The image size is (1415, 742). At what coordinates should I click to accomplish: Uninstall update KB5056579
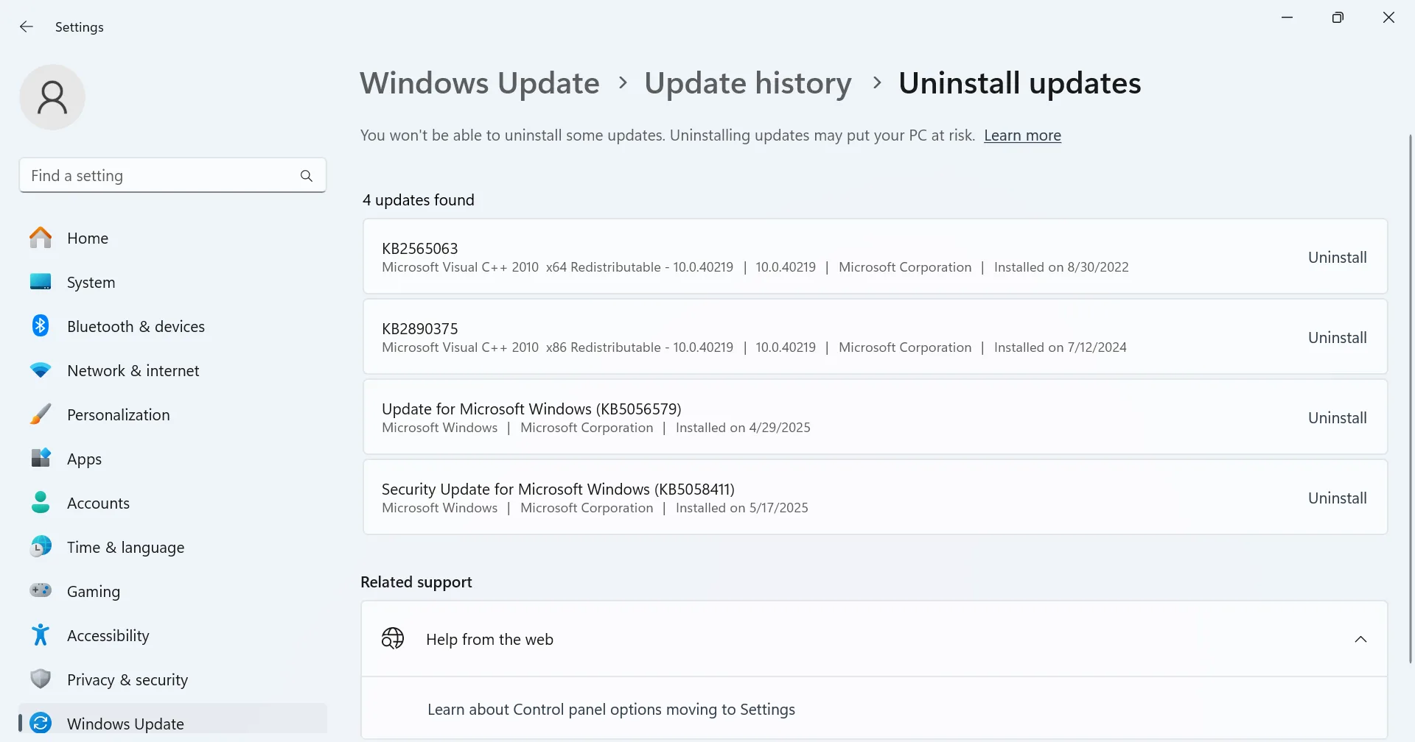[x=1337, y=418]
